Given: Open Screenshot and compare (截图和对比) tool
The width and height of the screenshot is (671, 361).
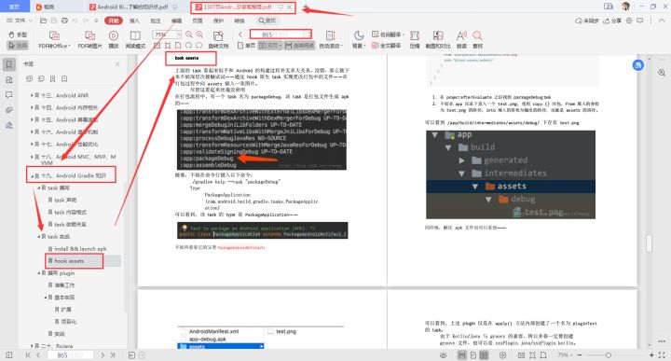Looking at the screenshot, I should 438,40.
